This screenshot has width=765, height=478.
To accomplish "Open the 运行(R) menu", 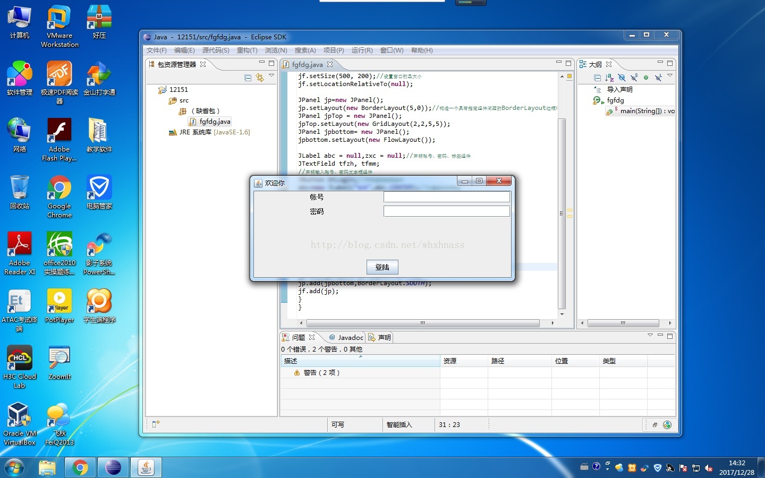I will coord(362,50).
